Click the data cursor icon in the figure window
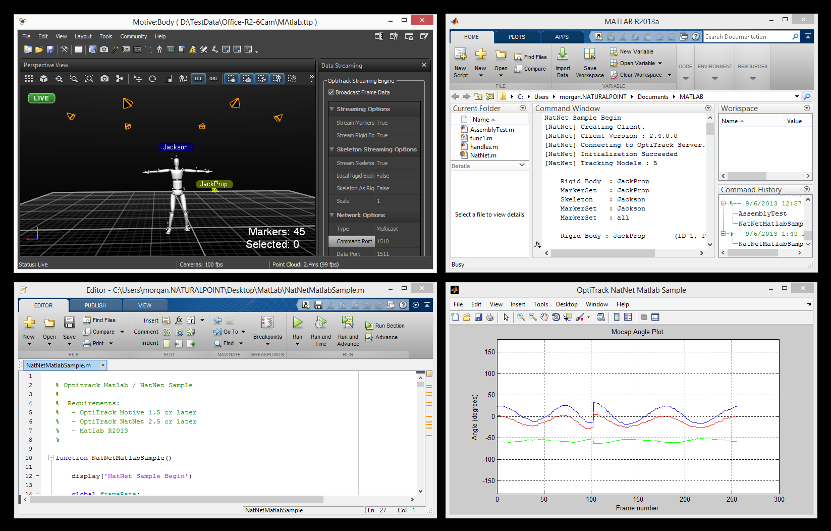 tap(567, 317)
